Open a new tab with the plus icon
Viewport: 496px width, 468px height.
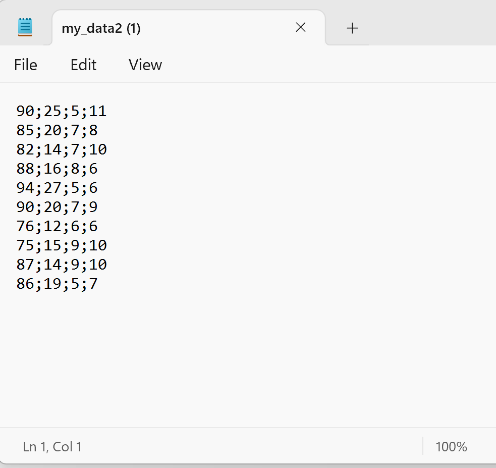click(352, 28)
